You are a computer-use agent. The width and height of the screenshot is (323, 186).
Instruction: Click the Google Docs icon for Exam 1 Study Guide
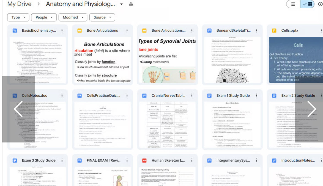coord(209,96)
